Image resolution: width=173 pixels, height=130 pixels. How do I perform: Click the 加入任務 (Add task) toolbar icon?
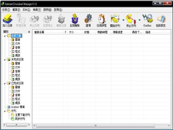coord(8,21)
